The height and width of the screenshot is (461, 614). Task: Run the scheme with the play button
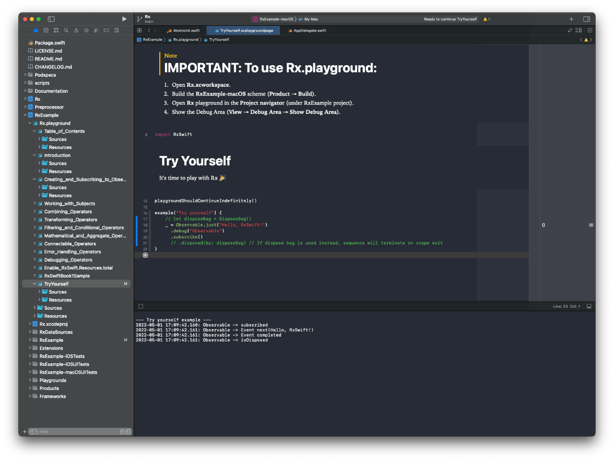pos(124,19)
